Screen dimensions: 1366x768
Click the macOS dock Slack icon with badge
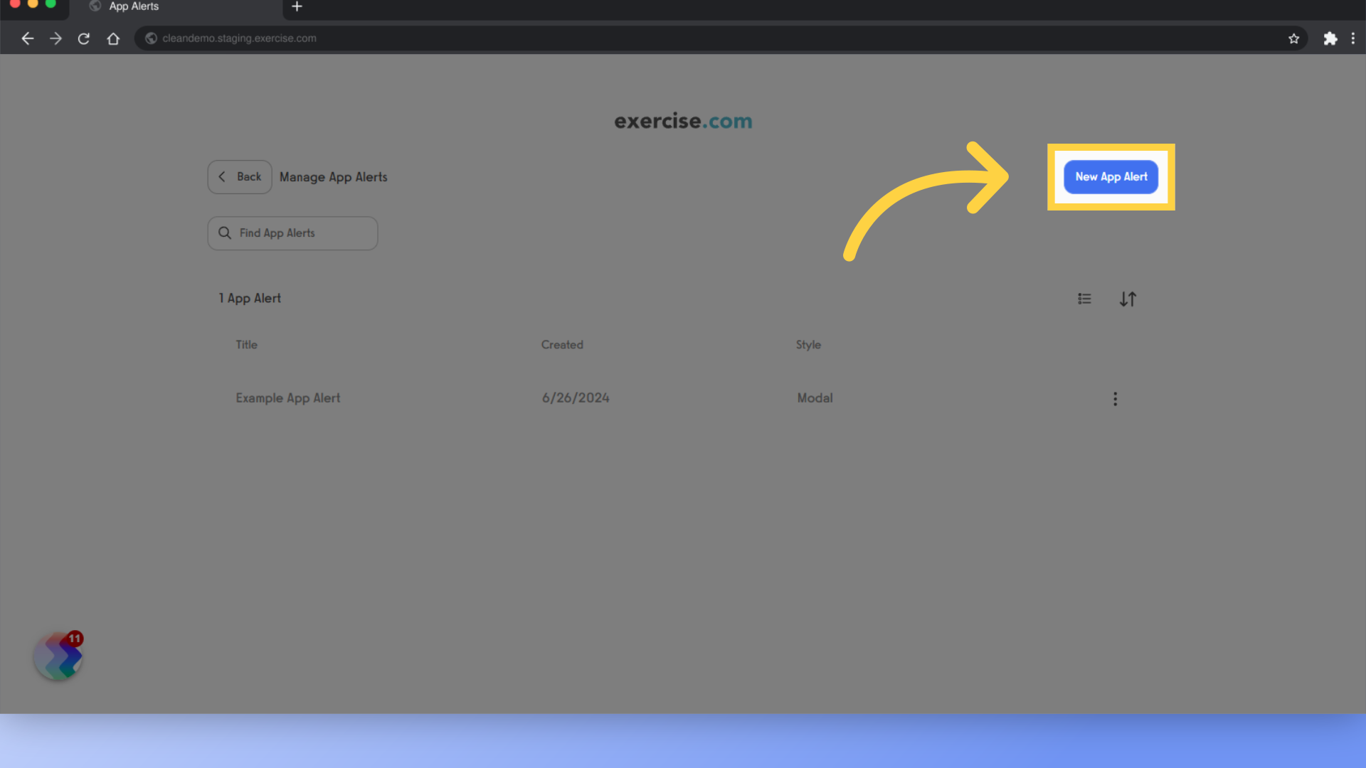58,656
